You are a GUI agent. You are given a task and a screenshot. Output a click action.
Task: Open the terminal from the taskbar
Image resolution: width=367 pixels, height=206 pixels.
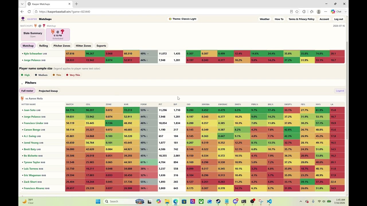pyautogui.click(x=244, y=201)
